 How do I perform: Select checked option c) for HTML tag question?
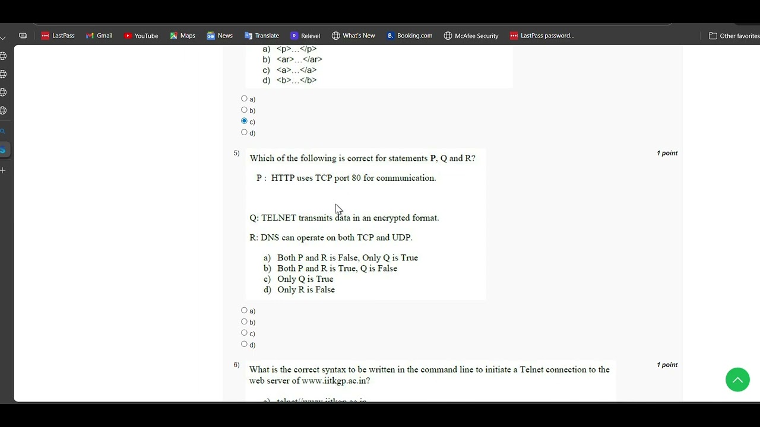(244, 121)
